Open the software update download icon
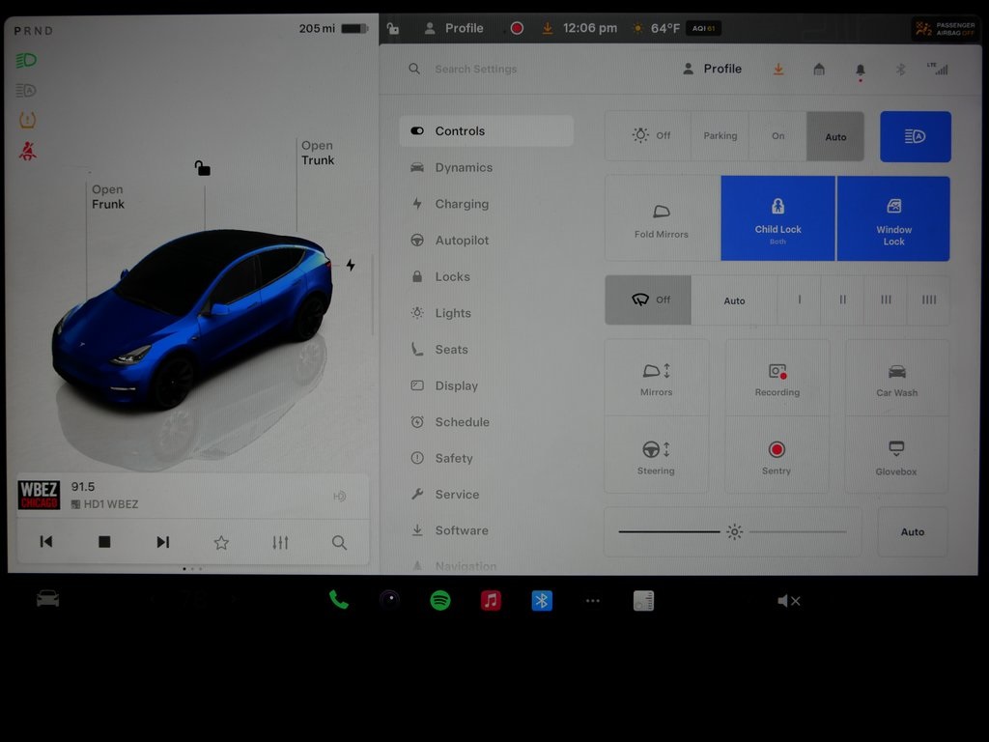Screen dimensions: 989x742 click(778, 69)
